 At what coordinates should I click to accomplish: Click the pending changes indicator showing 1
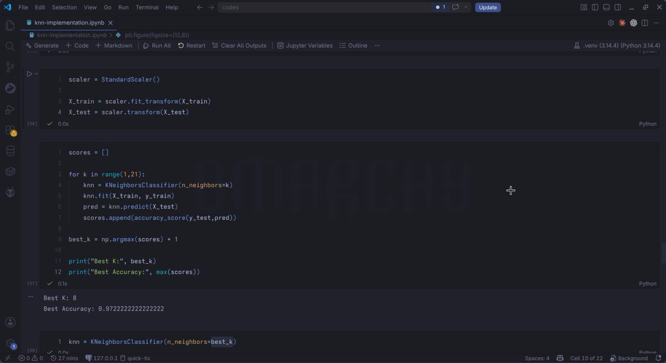click(441, 7)
